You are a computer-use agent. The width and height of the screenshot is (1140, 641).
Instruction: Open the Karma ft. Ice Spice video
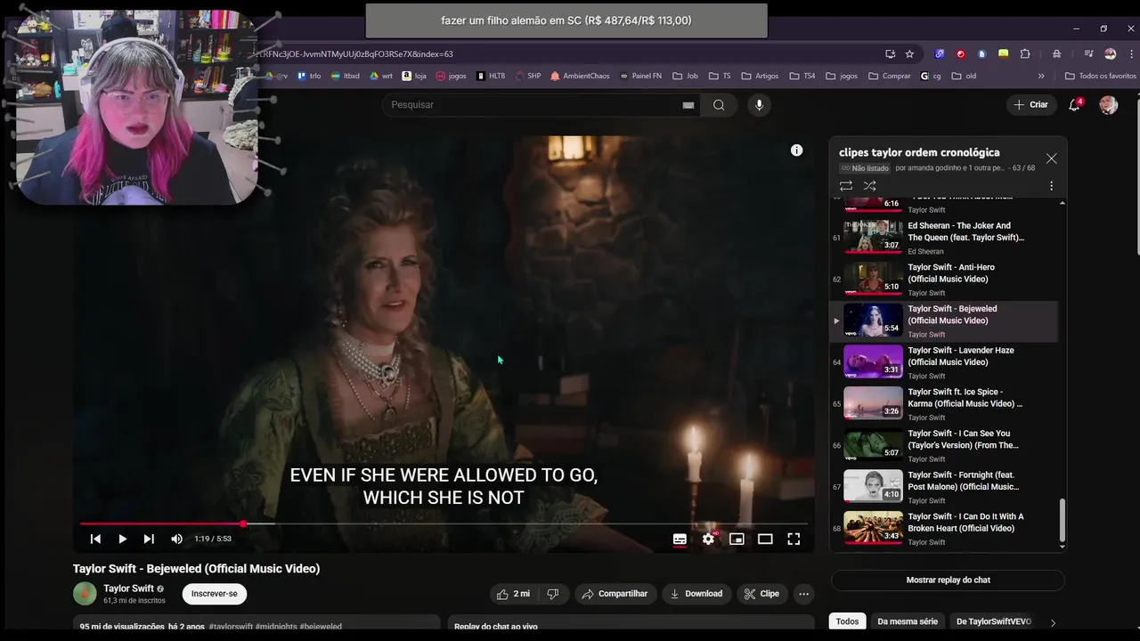944,403
